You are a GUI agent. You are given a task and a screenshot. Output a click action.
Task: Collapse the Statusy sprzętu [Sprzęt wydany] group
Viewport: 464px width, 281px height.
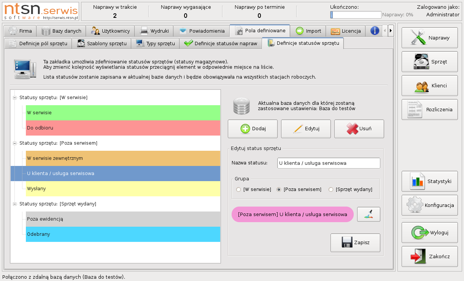(x=15, y=204)
